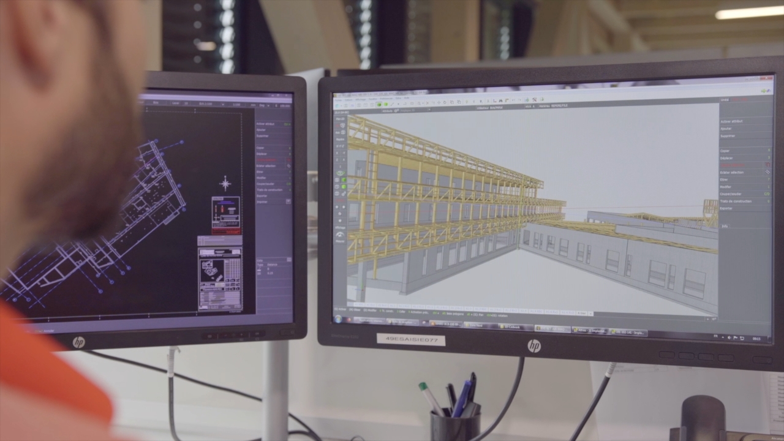Select Couper/souder on the left monitor
The image size is (784, 441).
(x=265, y=184)
